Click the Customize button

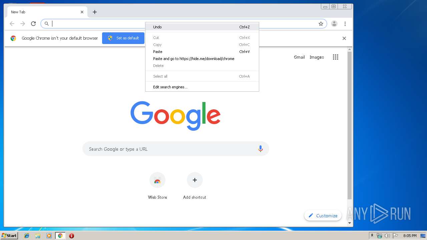point(323,216)
